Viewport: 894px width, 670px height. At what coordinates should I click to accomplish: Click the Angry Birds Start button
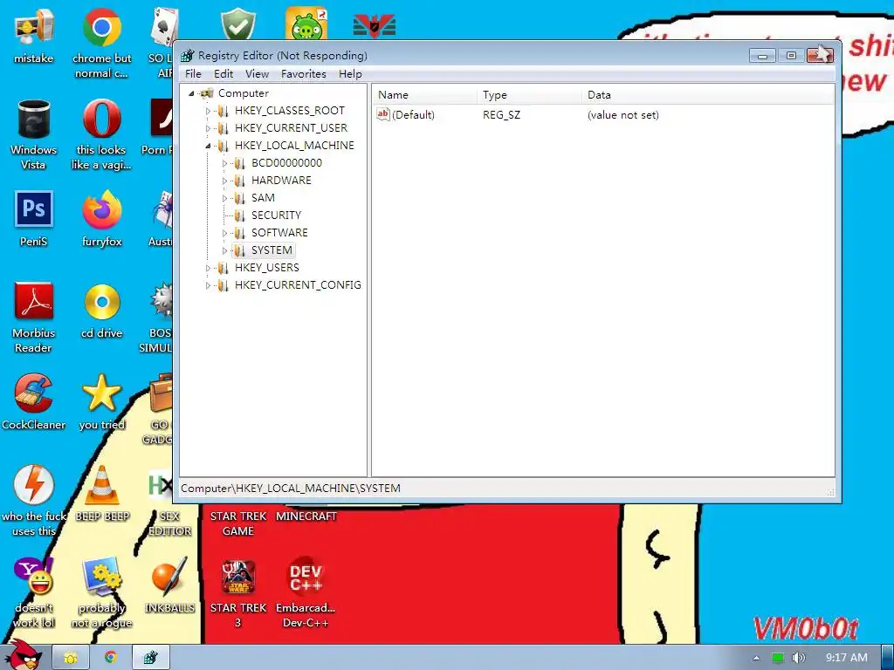click(x=24, y=655)
